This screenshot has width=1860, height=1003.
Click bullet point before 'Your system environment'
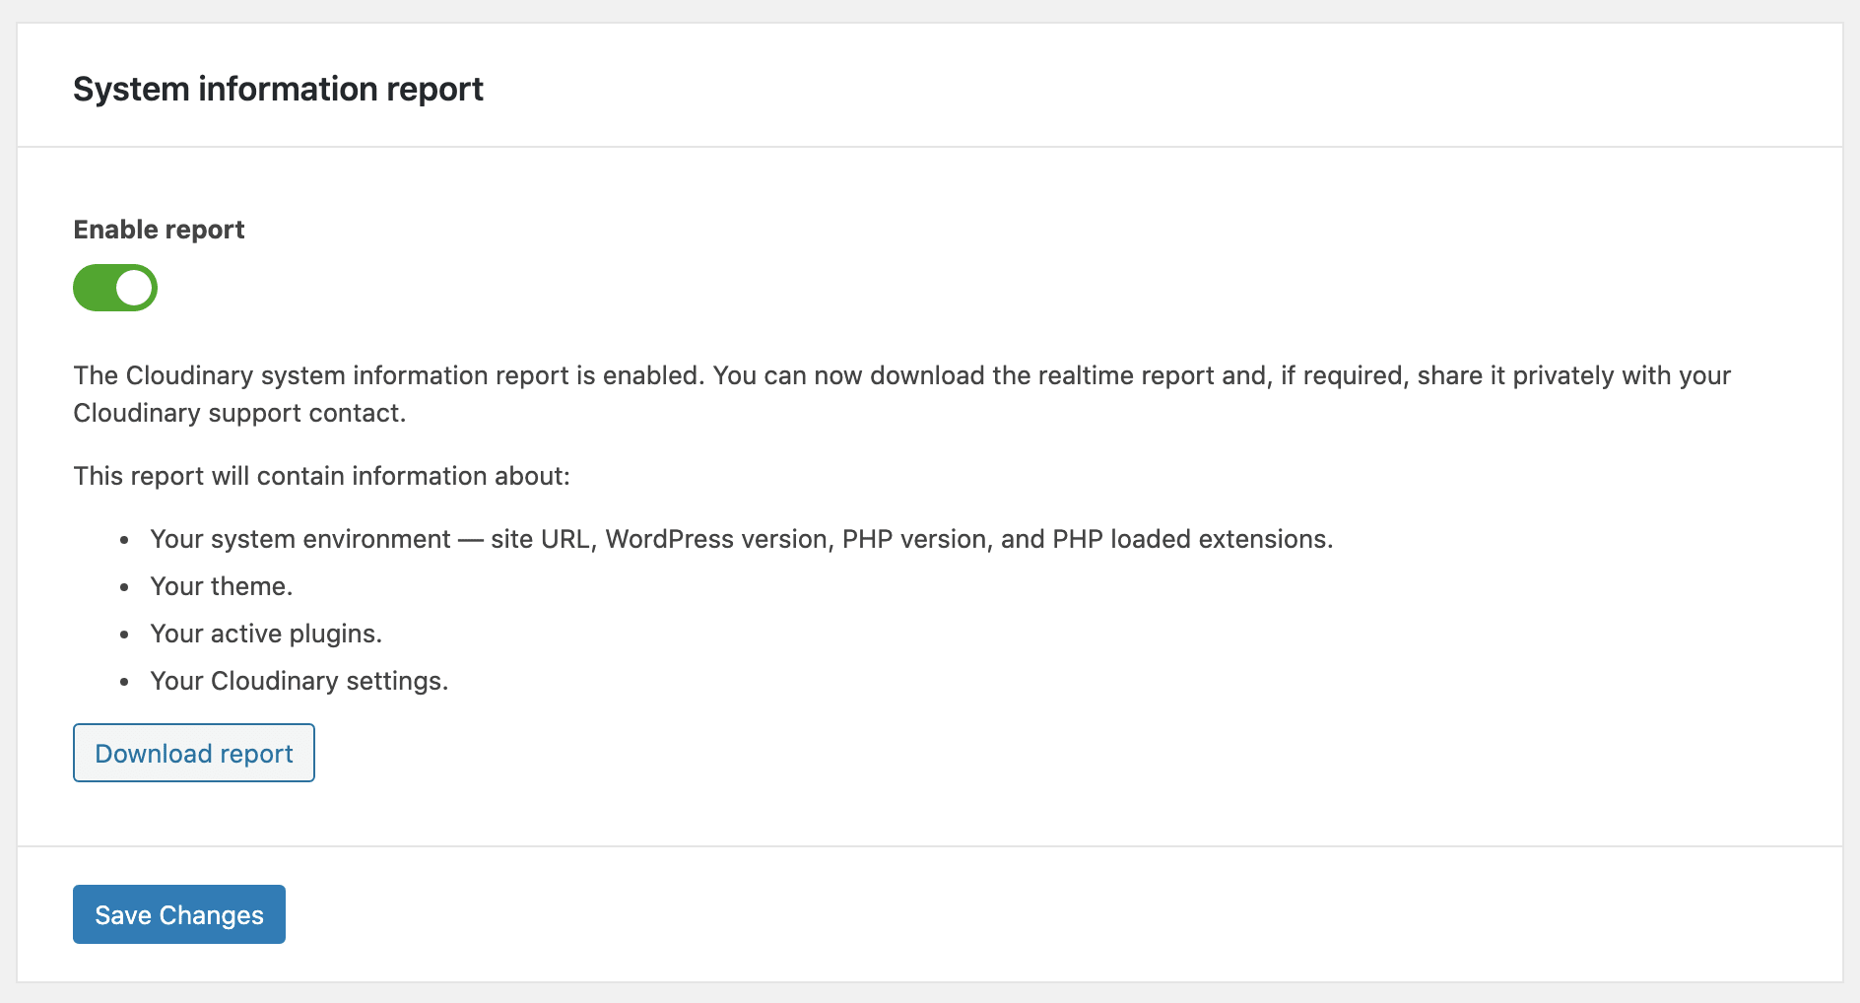coord(124,540)
